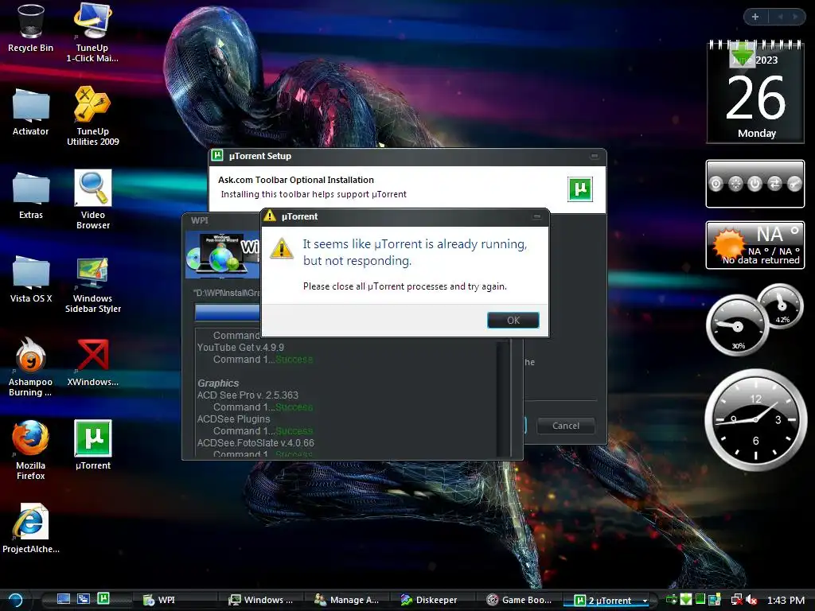
Task: Click the green download arrow tray icon
Action: click(686, 600)
